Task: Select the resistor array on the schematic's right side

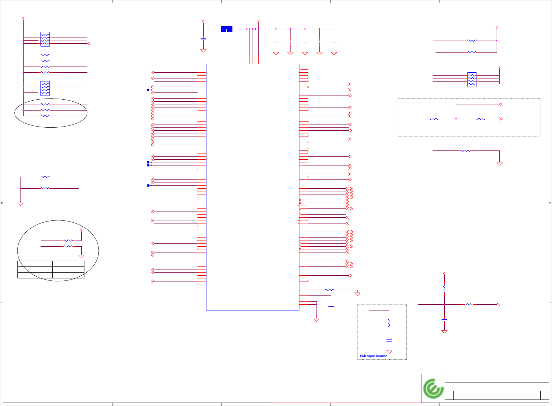Action: tap(472, 80)
